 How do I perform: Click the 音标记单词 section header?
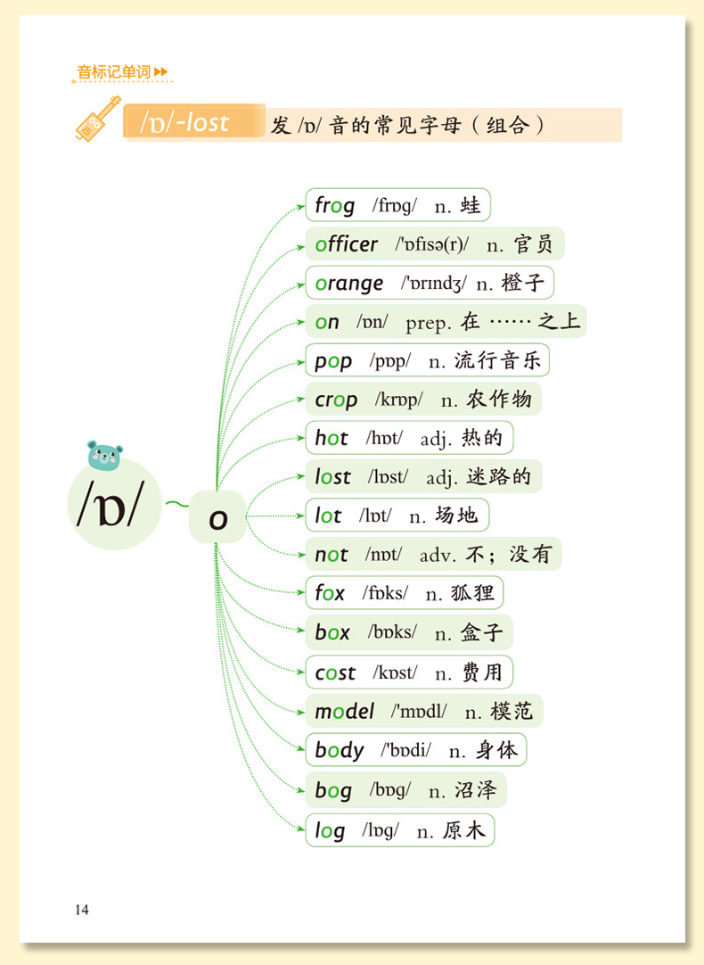click(x=114, y=72)
